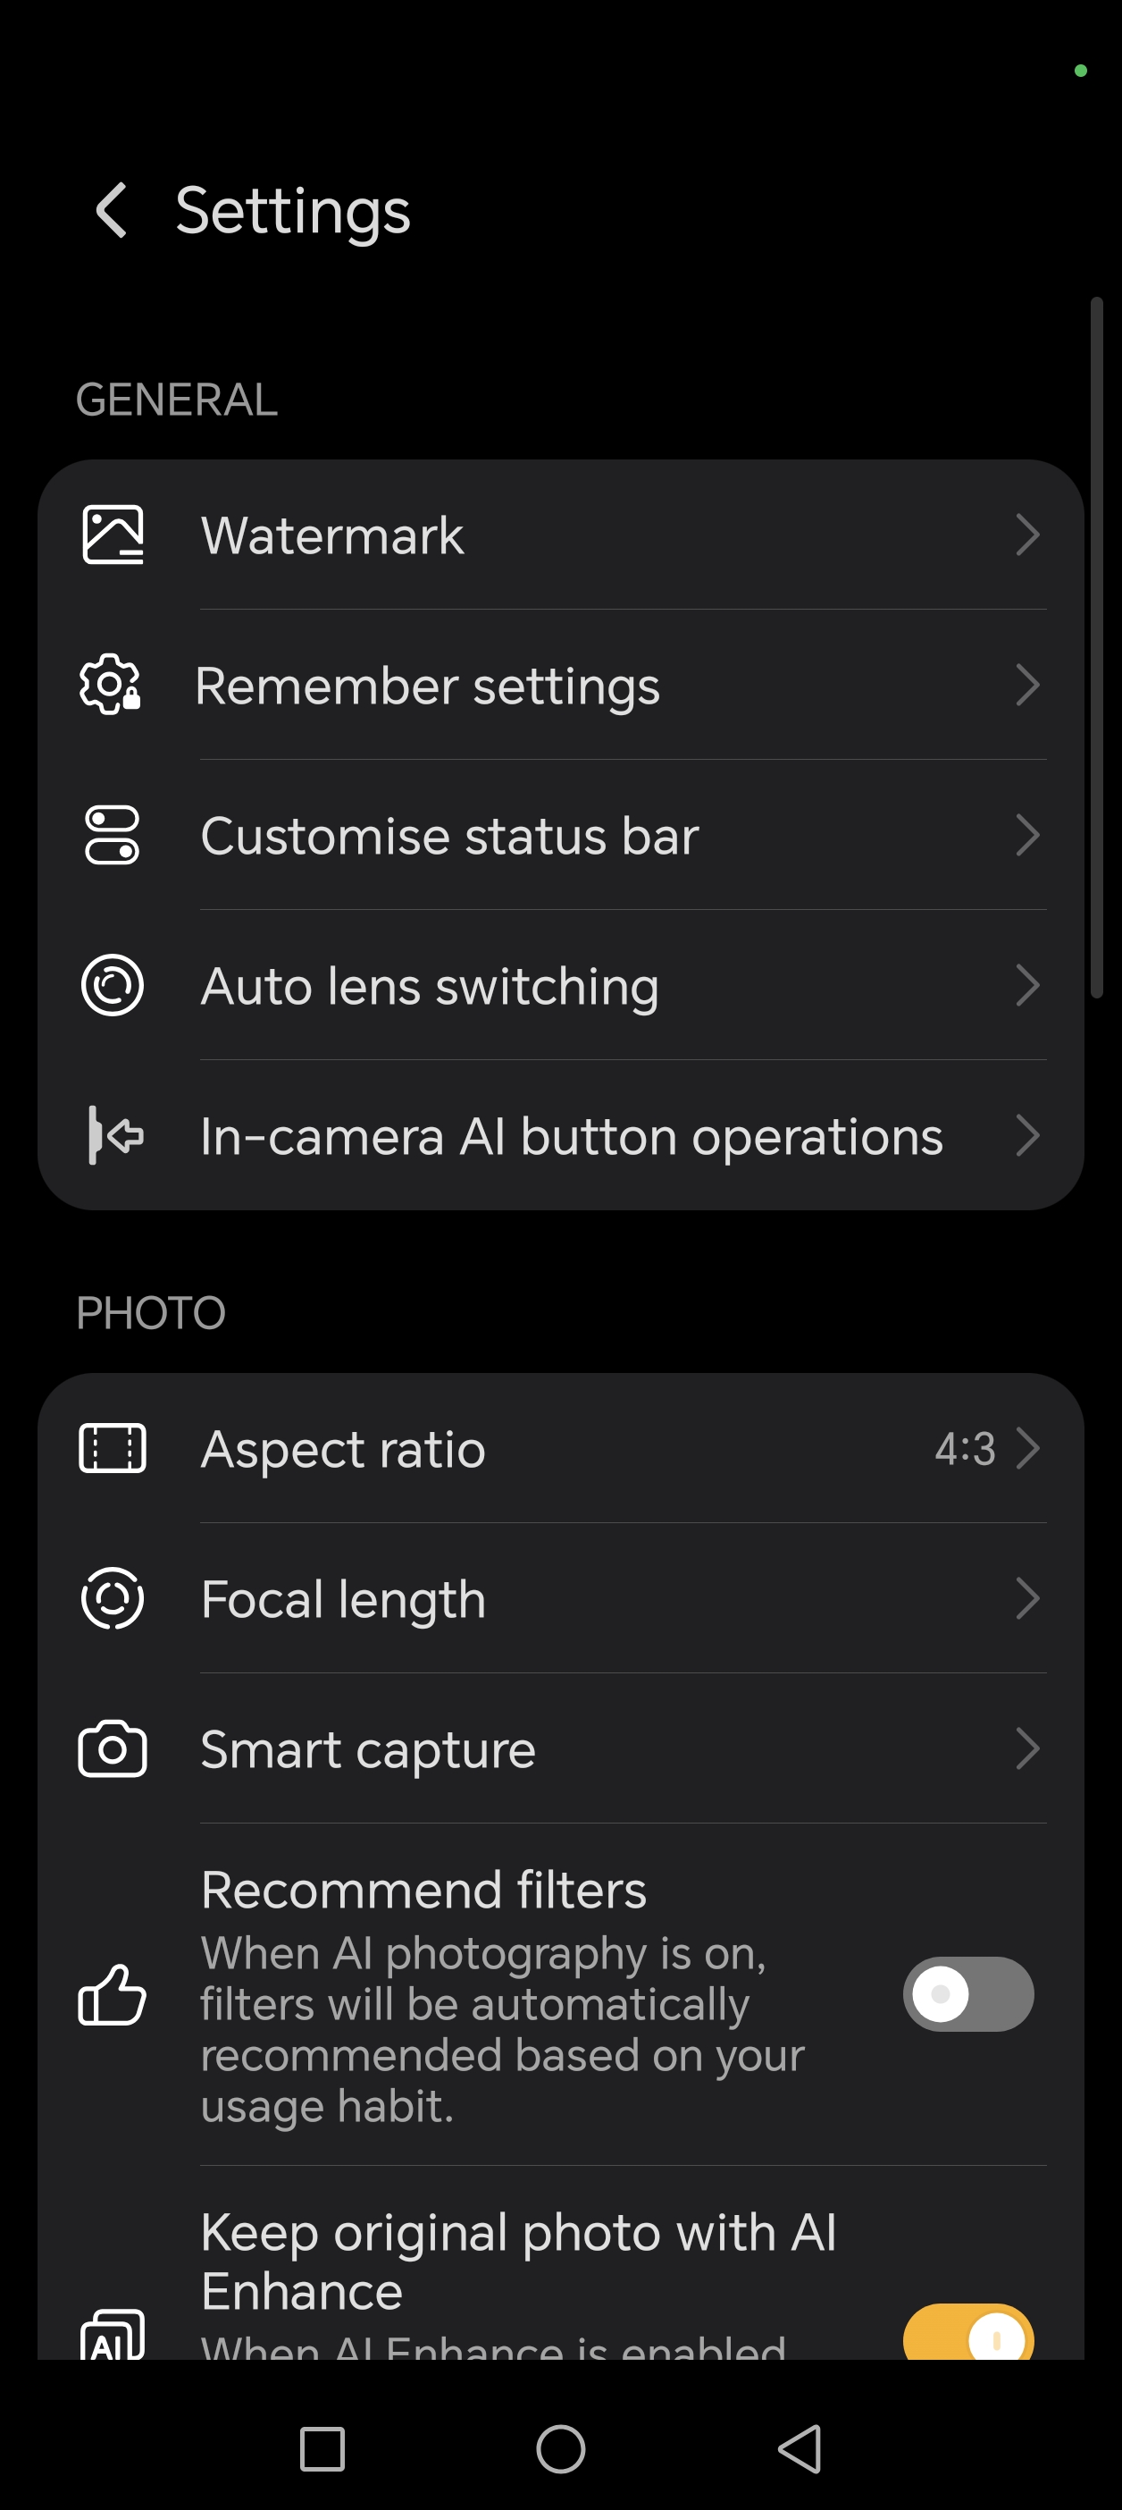The image size is (1122, 2510).
Task: Click the vertical scrollbar on right edge
Action: (1097, 648)
